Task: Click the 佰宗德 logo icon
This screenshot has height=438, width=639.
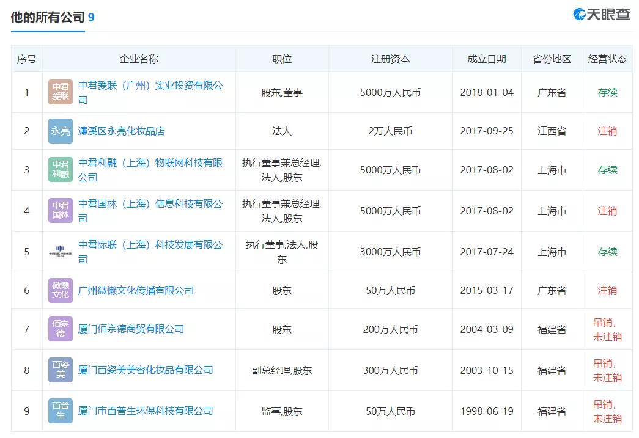Action: (x=61, y=329)
